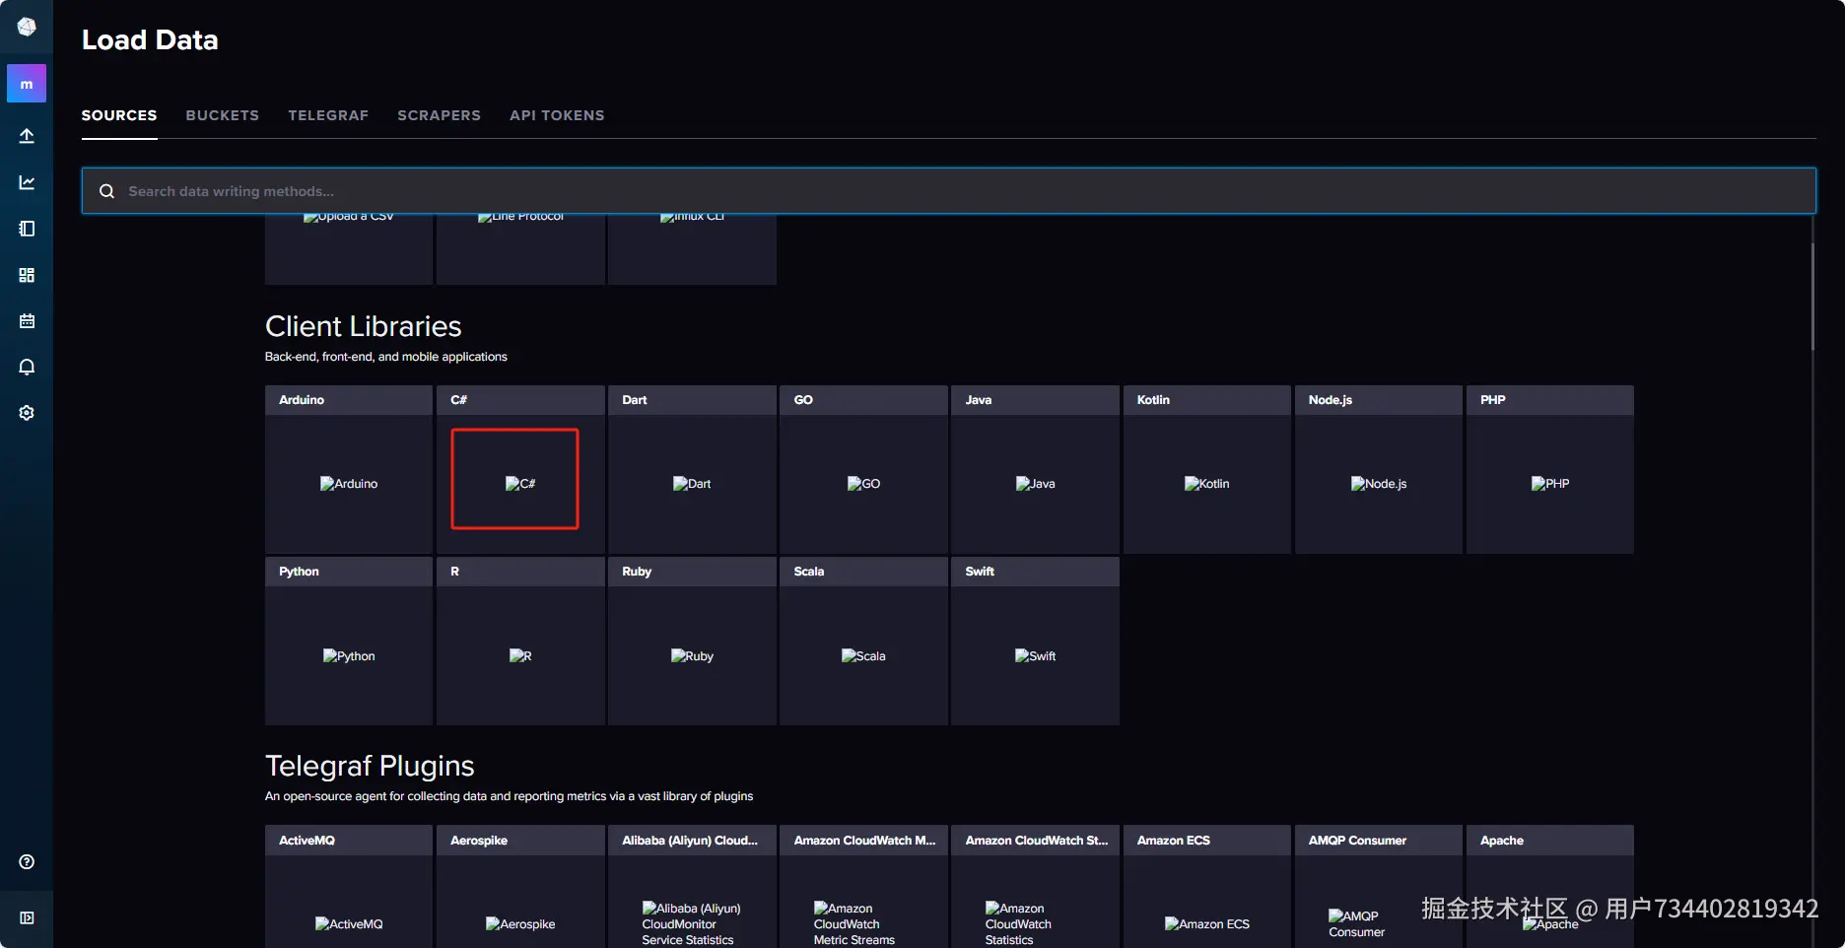Viewport: 1845px width, 948px height.
Task: Click the 'Telegraf Plugins' section heading
Action: pos(370,766)
